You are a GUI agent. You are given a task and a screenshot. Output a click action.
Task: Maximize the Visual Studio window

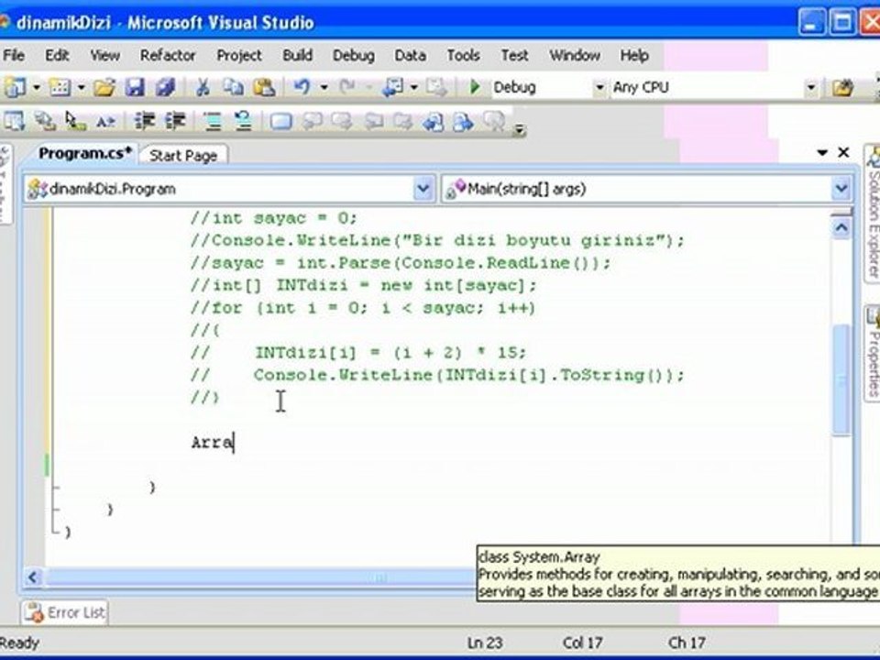click(x=842, y=22)
